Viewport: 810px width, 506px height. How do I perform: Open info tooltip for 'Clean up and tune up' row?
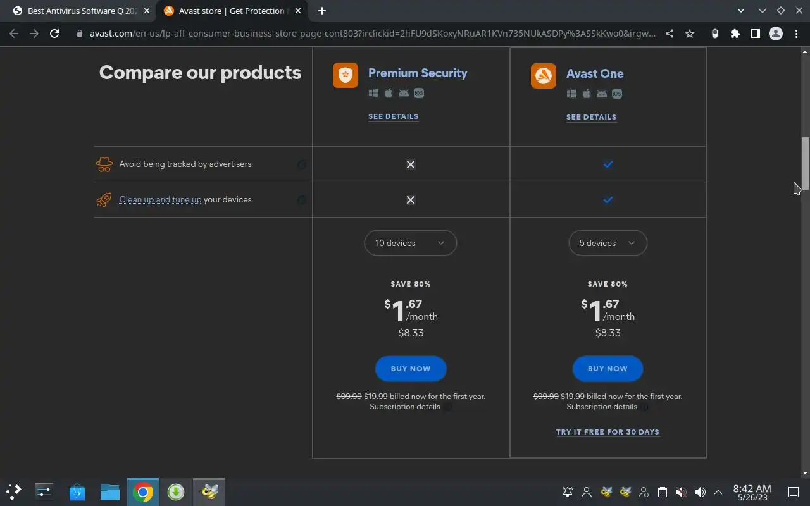point(302,200)
